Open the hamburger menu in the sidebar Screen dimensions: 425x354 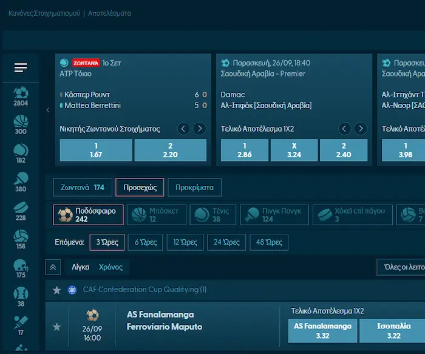tap(21, 67)
